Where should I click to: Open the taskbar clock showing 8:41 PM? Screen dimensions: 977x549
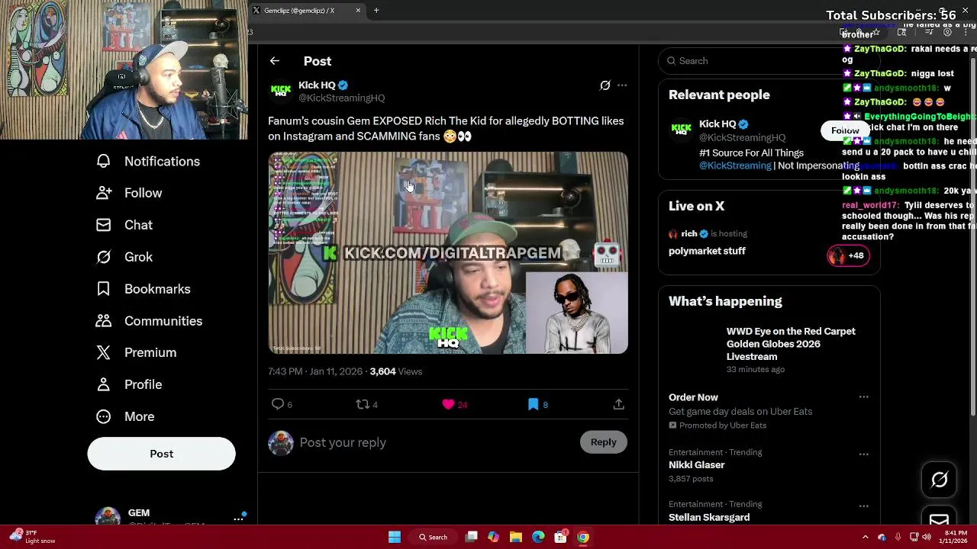955,538
